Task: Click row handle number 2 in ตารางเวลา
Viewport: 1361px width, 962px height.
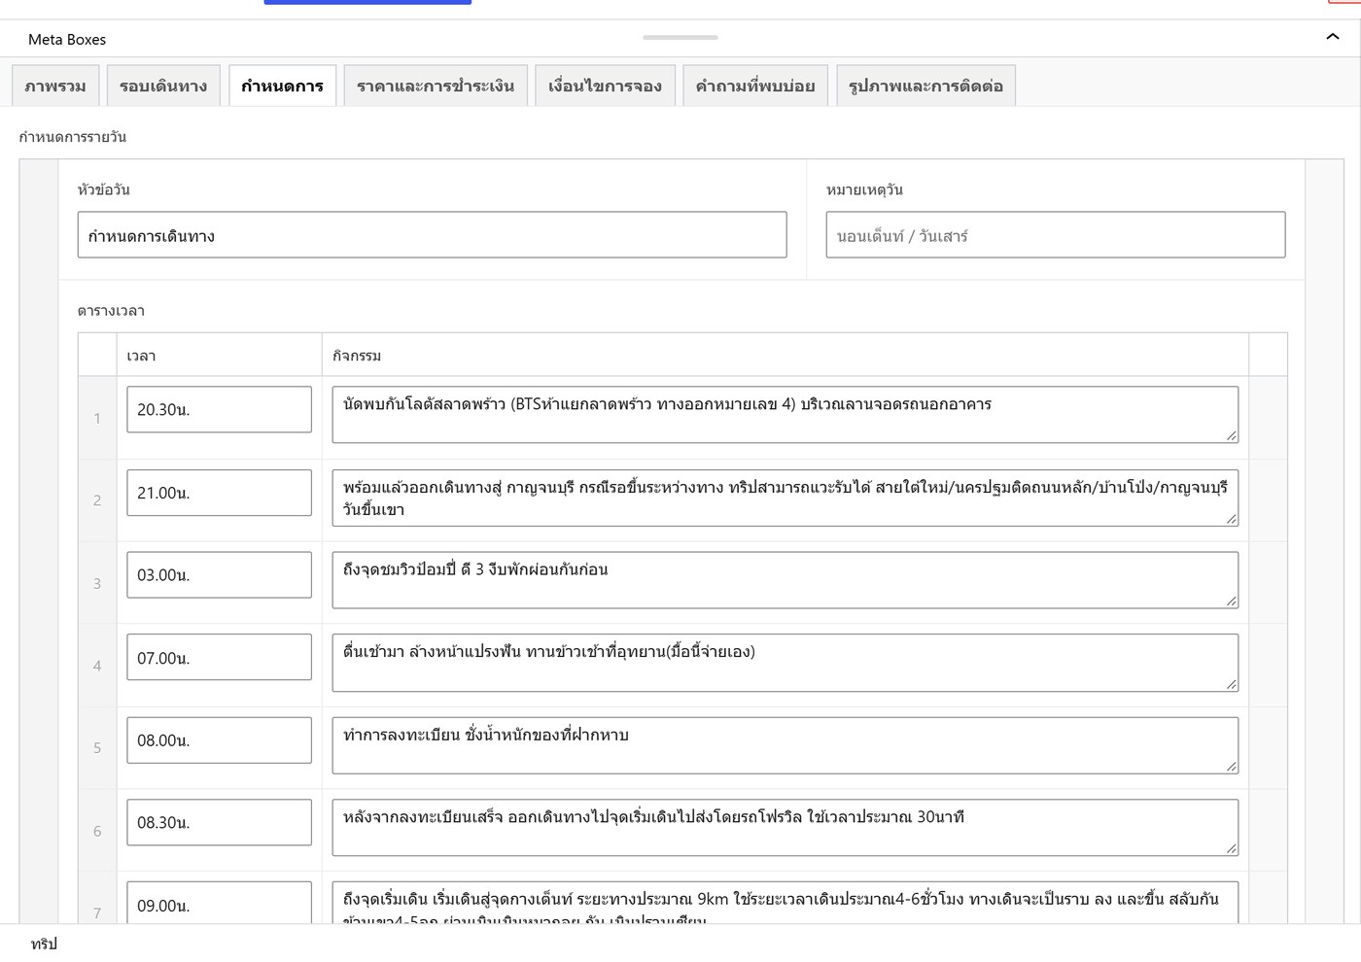Action: pyautogui.click(x=97, y=500)
